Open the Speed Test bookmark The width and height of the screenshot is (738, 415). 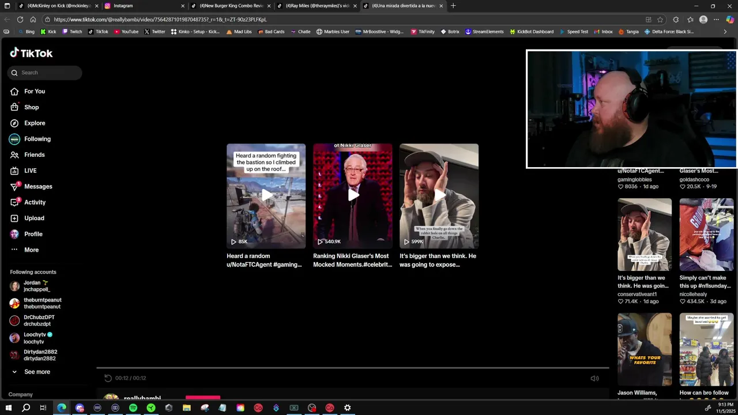(573, 32)
